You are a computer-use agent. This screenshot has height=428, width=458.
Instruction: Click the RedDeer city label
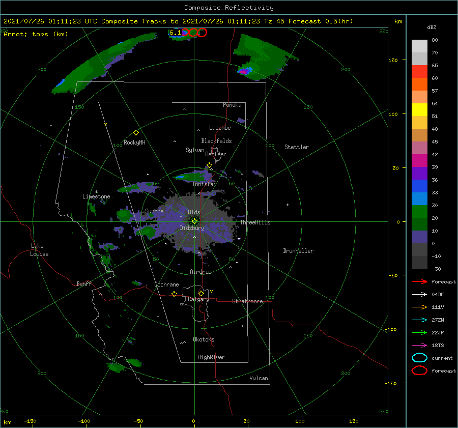[216, 154]
